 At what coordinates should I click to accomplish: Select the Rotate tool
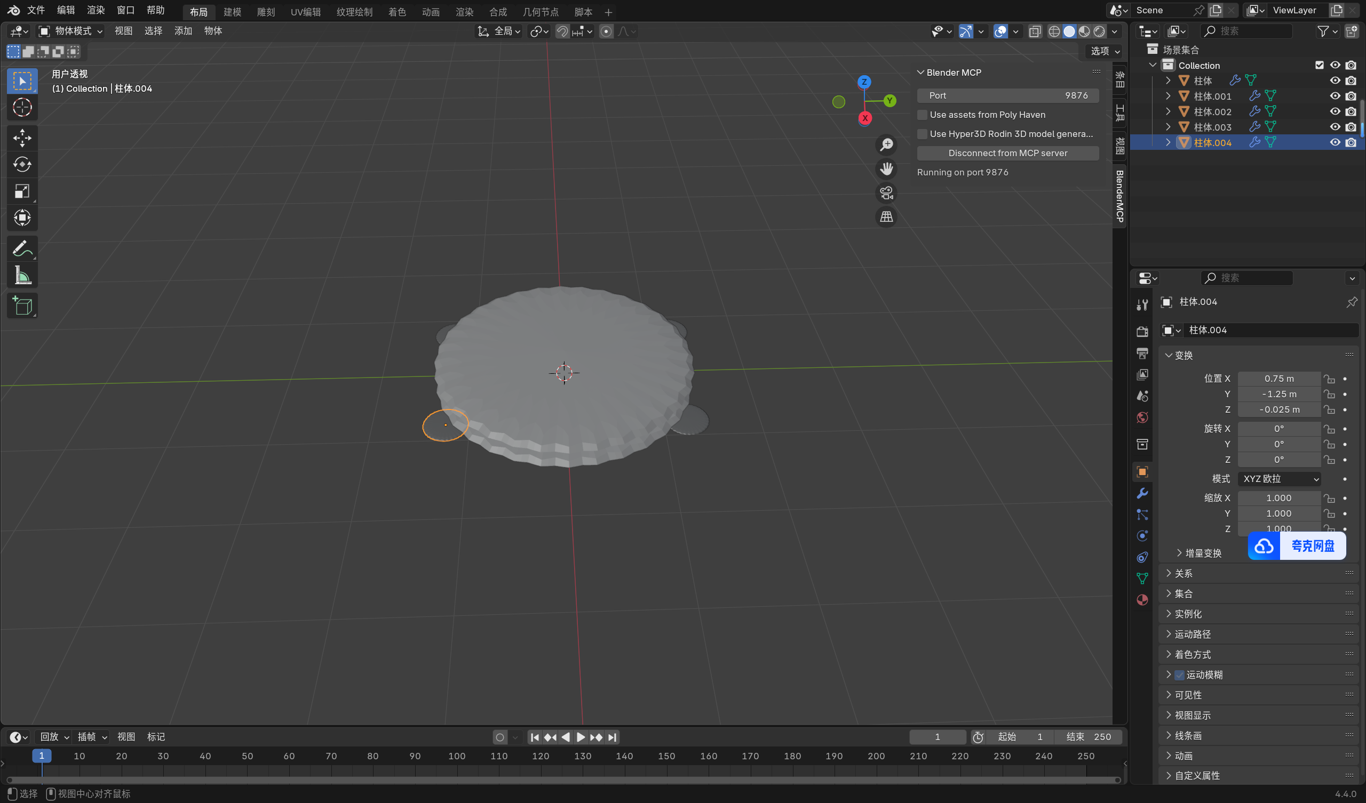tap(22, 164)
